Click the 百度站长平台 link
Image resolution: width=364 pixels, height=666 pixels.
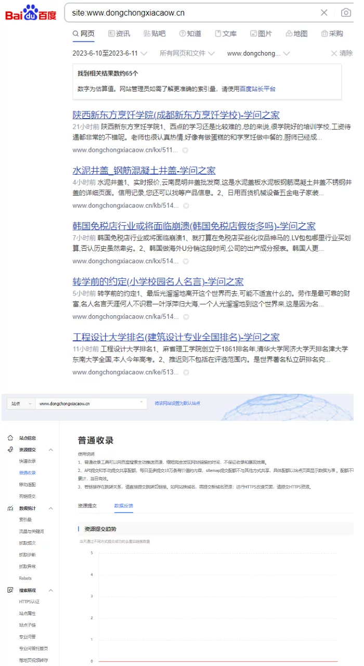point(257,89)
